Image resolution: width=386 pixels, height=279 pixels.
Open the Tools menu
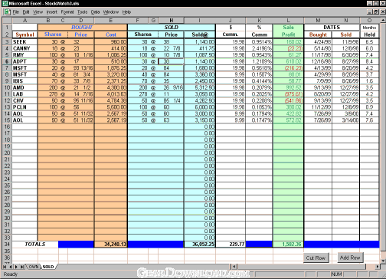(x=82, y=12)
